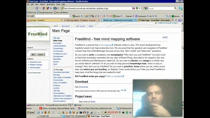The width and height of the screenshot is (210, 118).
Task: Open the search engine selector dropdown
Action: (146, 8)
